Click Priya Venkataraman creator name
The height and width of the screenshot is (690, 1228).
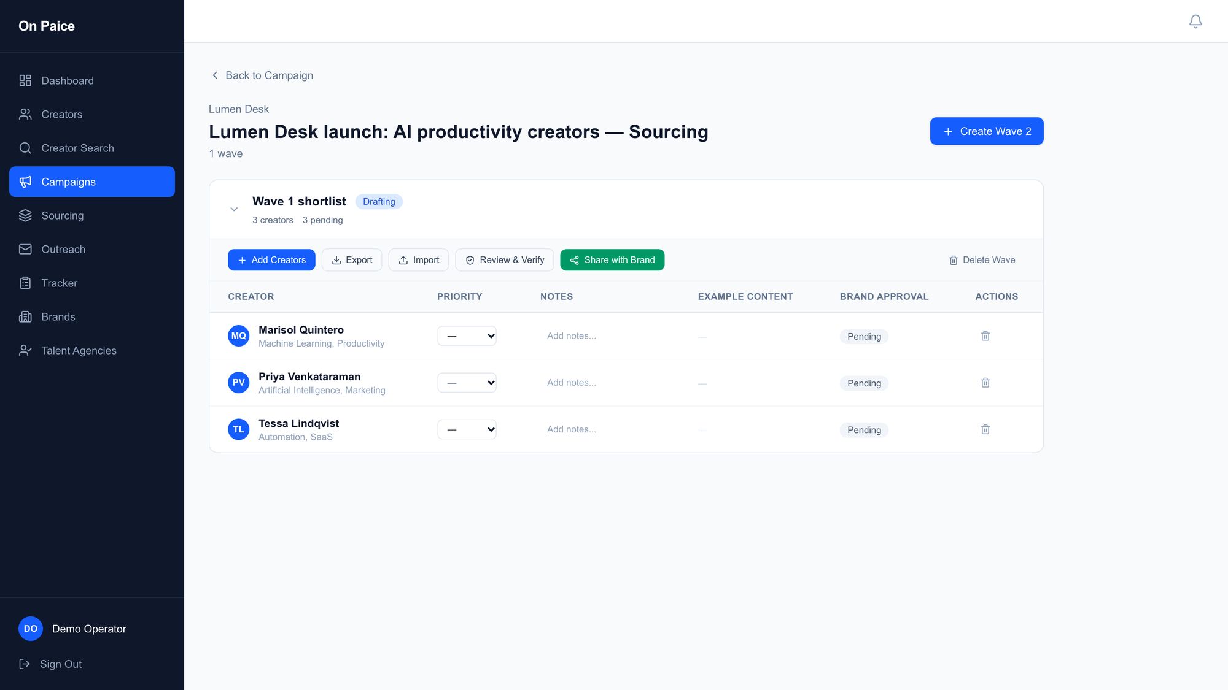coord(309,377)
